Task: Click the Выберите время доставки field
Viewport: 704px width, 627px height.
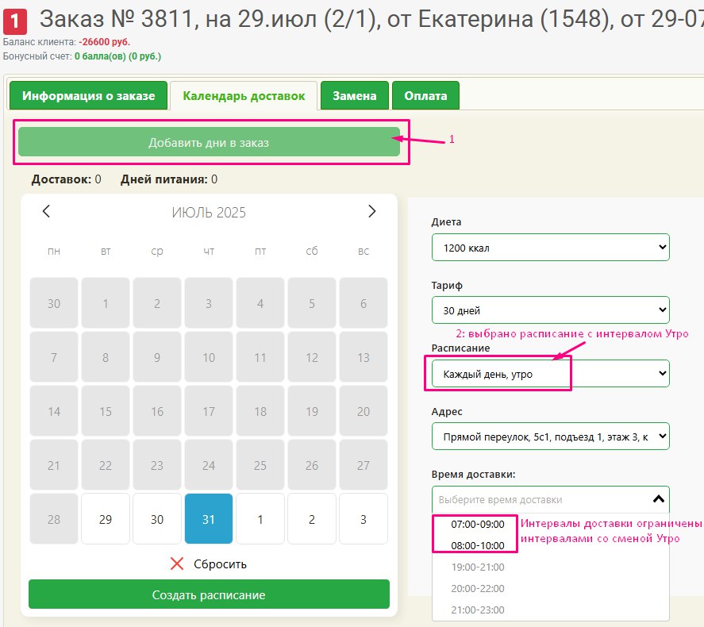Action: [x=540, y=500]
